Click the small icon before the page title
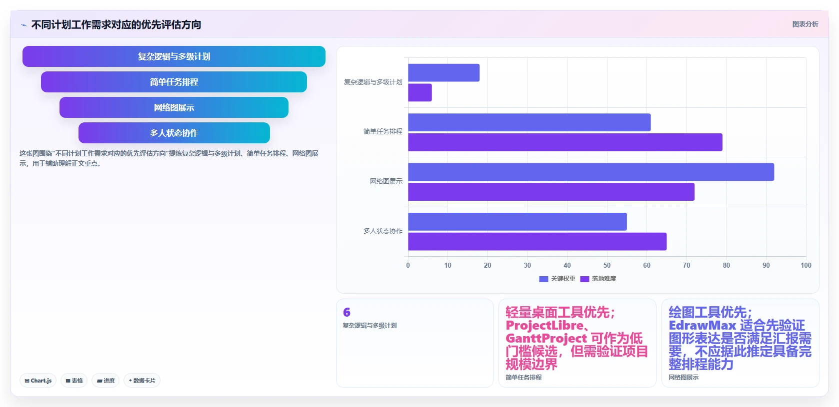 click(x=23, y=25)
